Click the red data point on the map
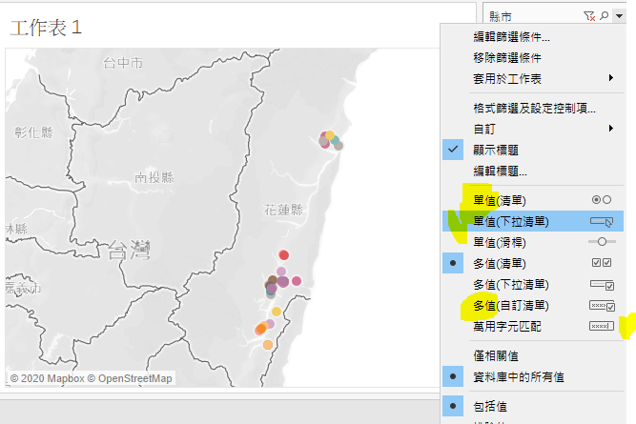This screenshot has height=424, width=636. [x=284, y=255]
